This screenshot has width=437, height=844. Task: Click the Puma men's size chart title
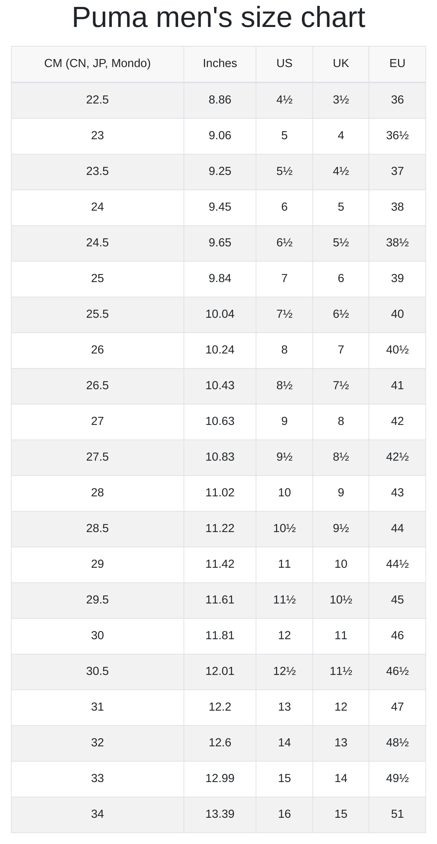(219, 17)
